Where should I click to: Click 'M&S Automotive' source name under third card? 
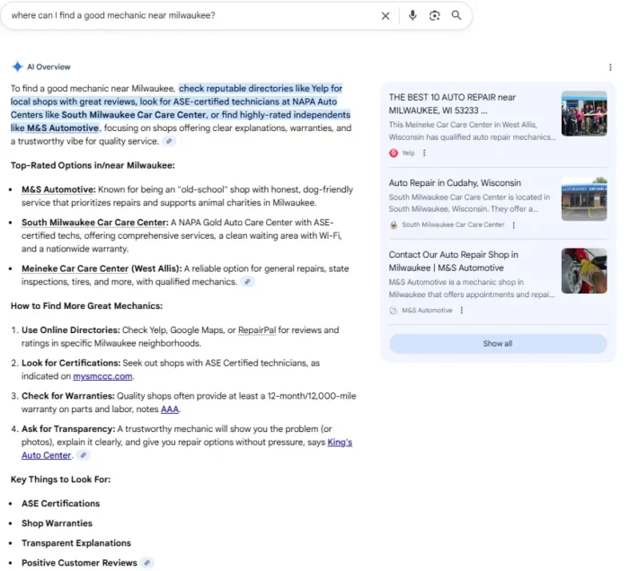(x=427, y=310)
